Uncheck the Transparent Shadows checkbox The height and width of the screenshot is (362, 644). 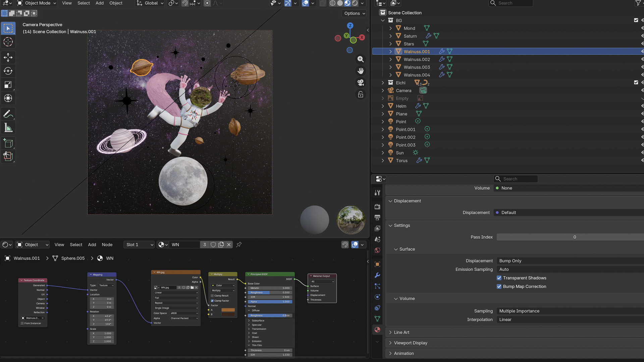[499, 278]
